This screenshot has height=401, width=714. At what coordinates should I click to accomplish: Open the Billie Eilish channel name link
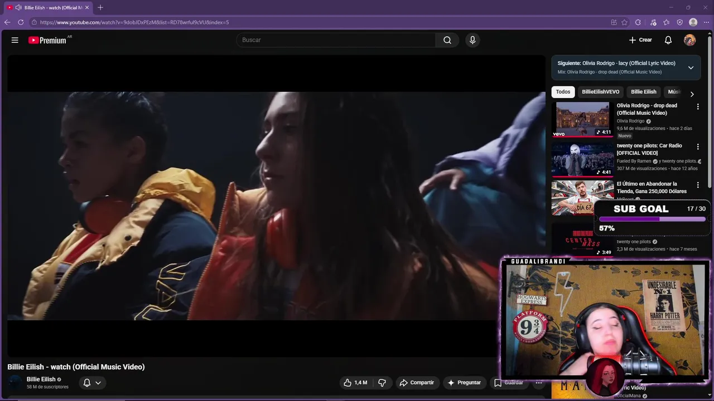pyautogui.click(x=41, y=379)
